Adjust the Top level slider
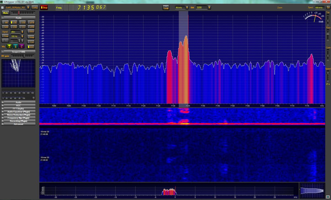 click(328, 19)
